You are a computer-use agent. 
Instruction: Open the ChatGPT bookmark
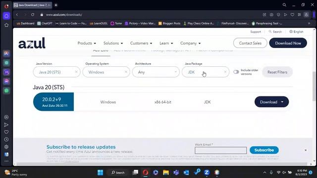pos(45,23)
